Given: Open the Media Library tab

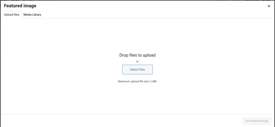Looking at the screenshot, I should pos(32,15).
